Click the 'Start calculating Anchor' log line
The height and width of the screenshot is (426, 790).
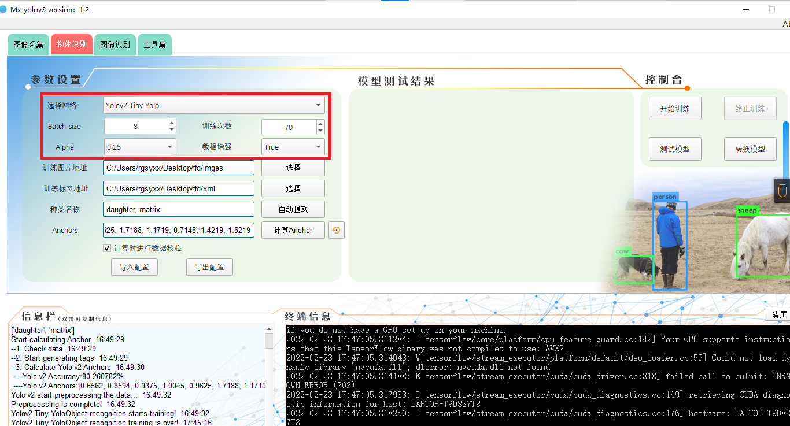(x=68, y=339)
